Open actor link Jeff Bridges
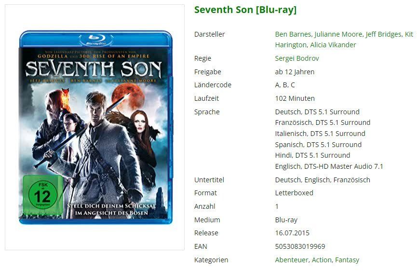This screenshot has height=271, width=418. point(383,34)
